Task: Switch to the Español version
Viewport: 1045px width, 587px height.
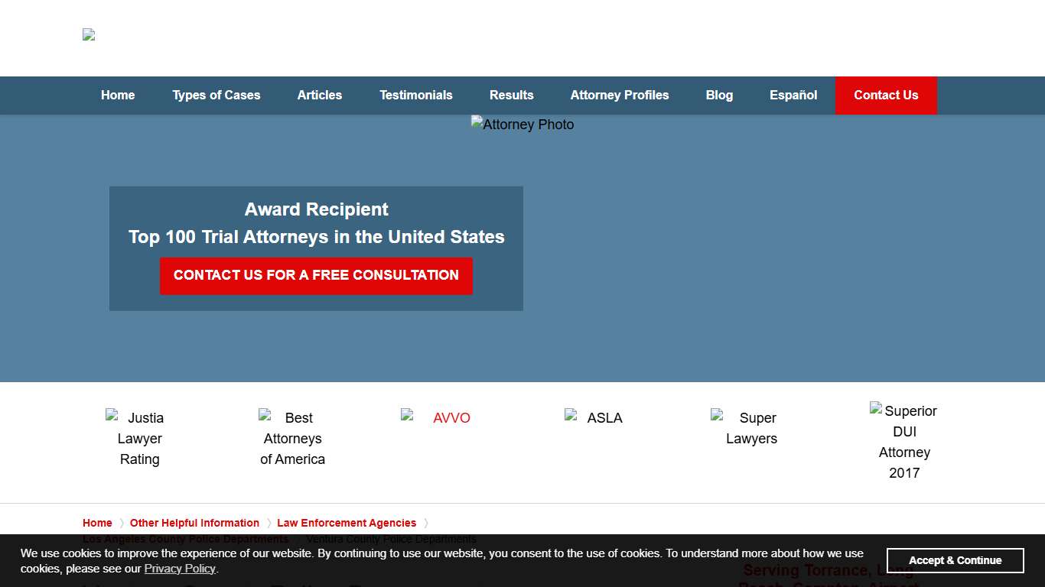Action: point(793,96)
